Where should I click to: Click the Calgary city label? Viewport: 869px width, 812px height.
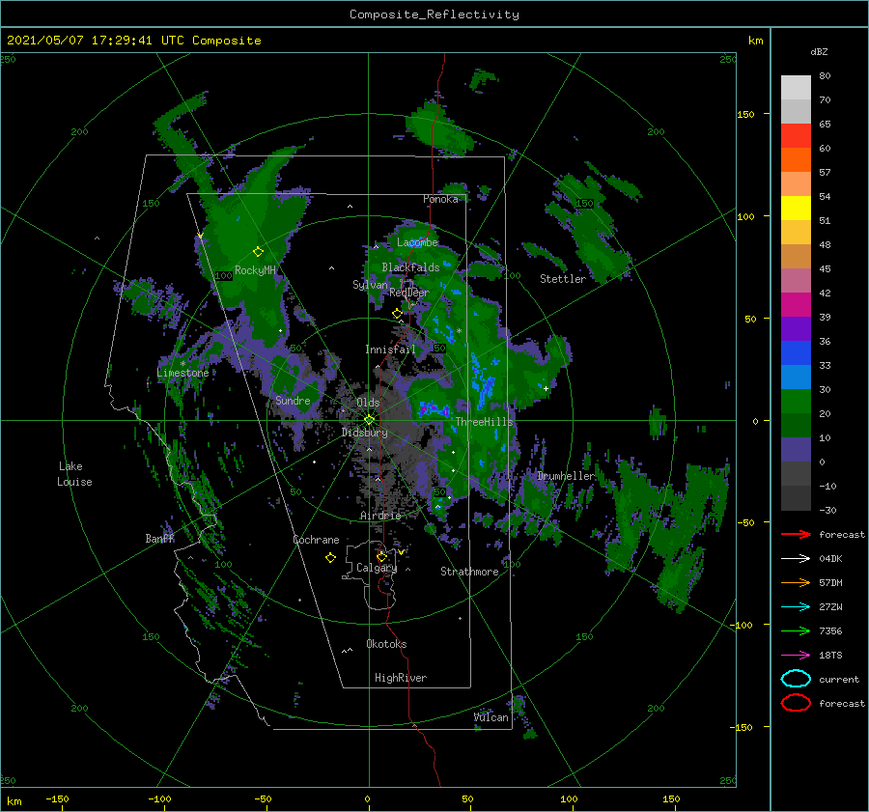tap(377, 568)
